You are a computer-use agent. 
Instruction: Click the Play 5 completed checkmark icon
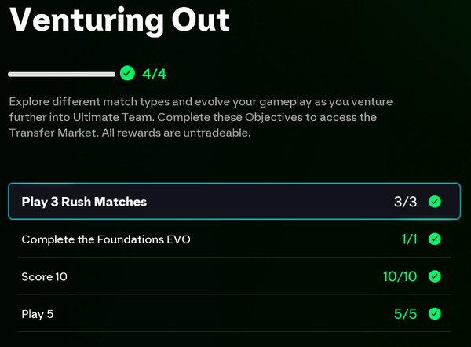coord(434,314)
